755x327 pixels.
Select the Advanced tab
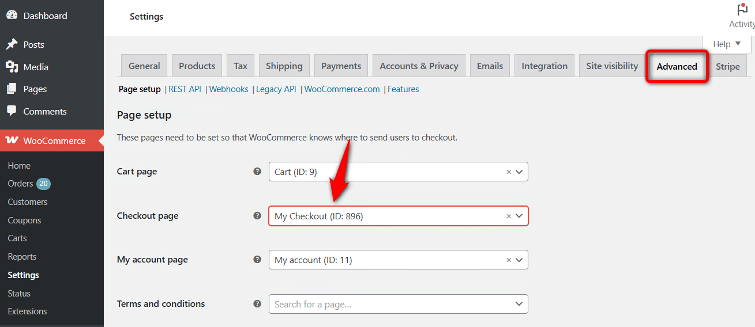(x=677, y=66)
